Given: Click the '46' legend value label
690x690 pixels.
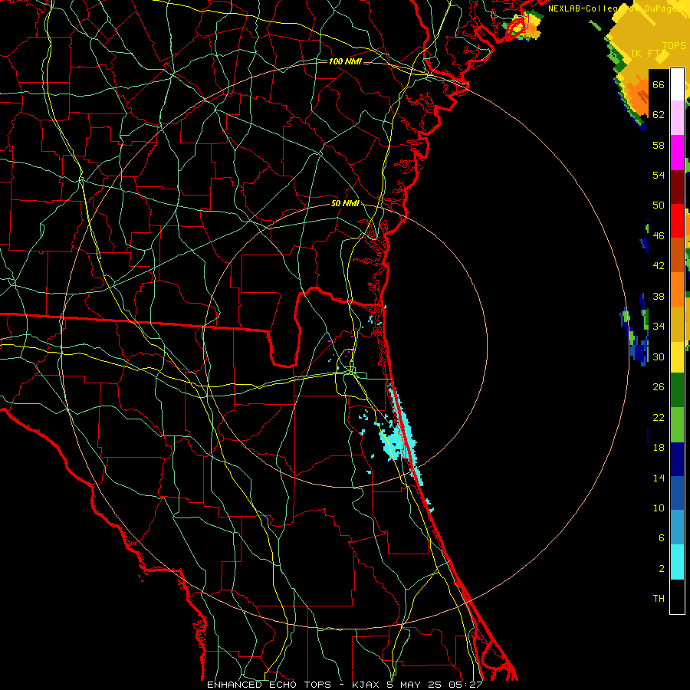Looking at the screenshot, I should [x=659, y=236].
